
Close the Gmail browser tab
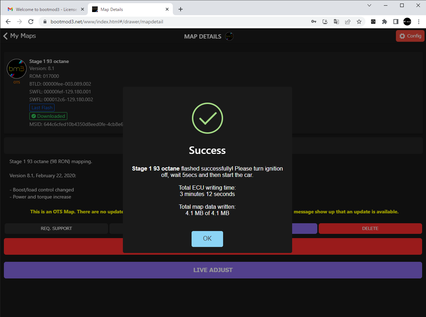(x=82, y=9)
